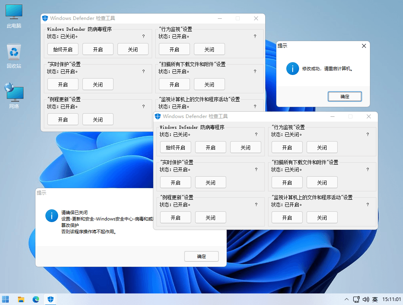Front window: click 关闭 for Defender antivirus
Image resolution: width=403 pixels, height=305 pixels.
(245, 147)
